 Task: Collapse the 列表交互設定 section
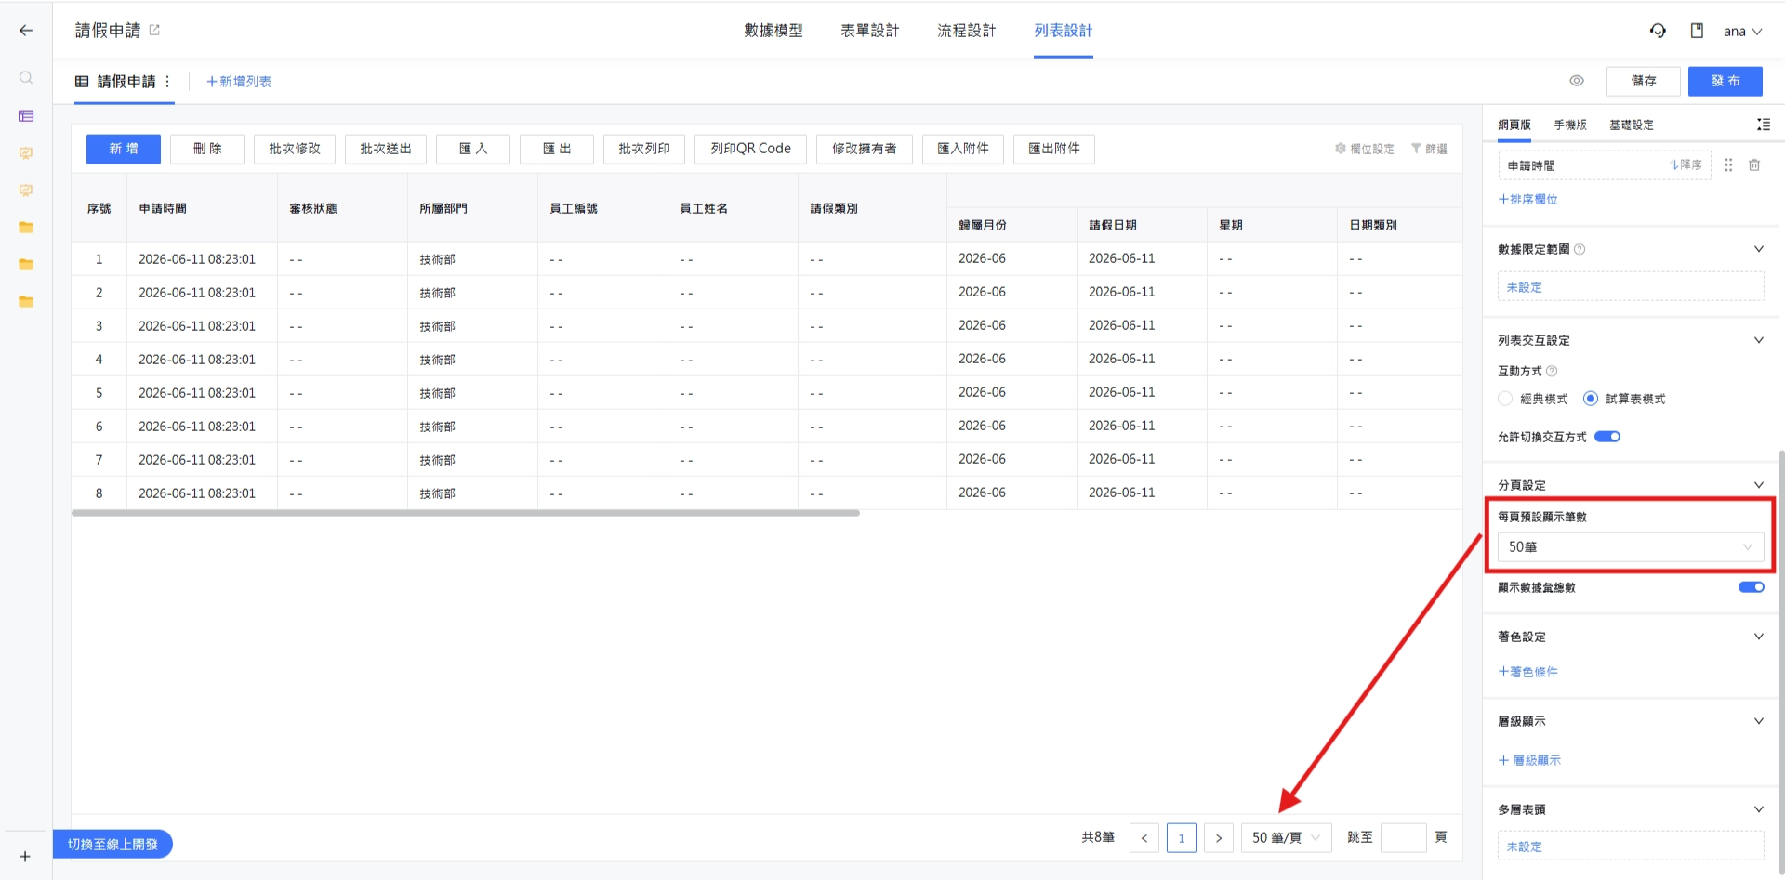tap(1759, 340)
